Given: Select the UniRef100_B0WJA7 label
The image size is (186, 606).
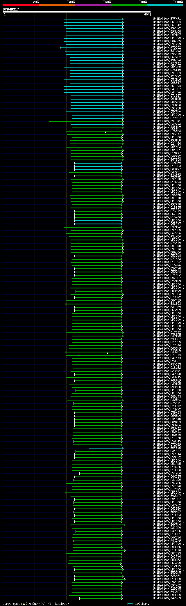Looking at the screenshot, I should [167, 496].
